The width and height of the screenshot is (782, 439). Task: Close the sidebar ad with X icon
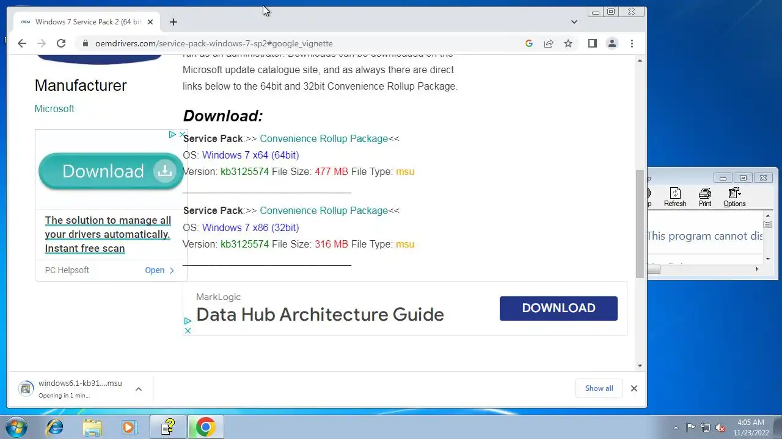pyautogui.click(x=182, y=134)
